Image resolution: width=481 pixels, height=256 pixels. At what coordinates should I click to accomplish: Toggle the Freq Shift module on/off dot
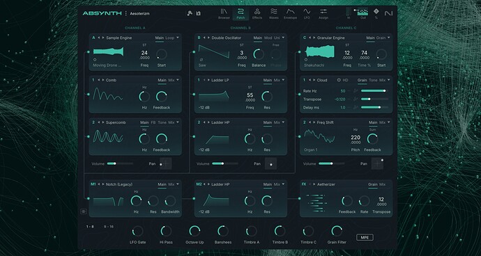[299, 136]
